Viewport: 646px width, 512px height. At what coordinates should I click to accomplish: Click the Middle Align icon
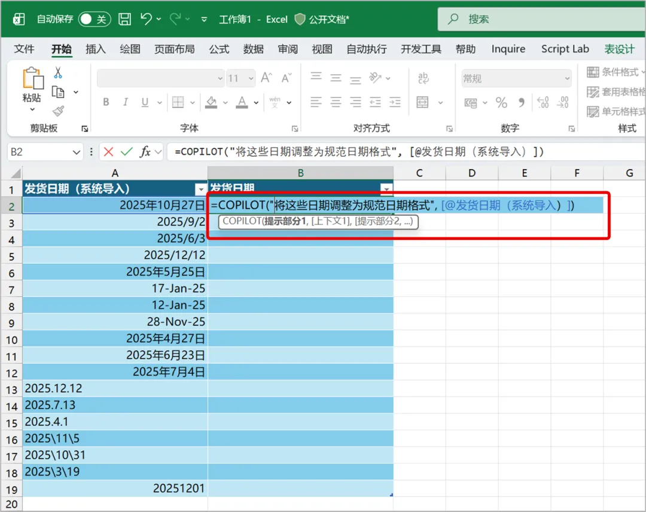coord(336,77)
